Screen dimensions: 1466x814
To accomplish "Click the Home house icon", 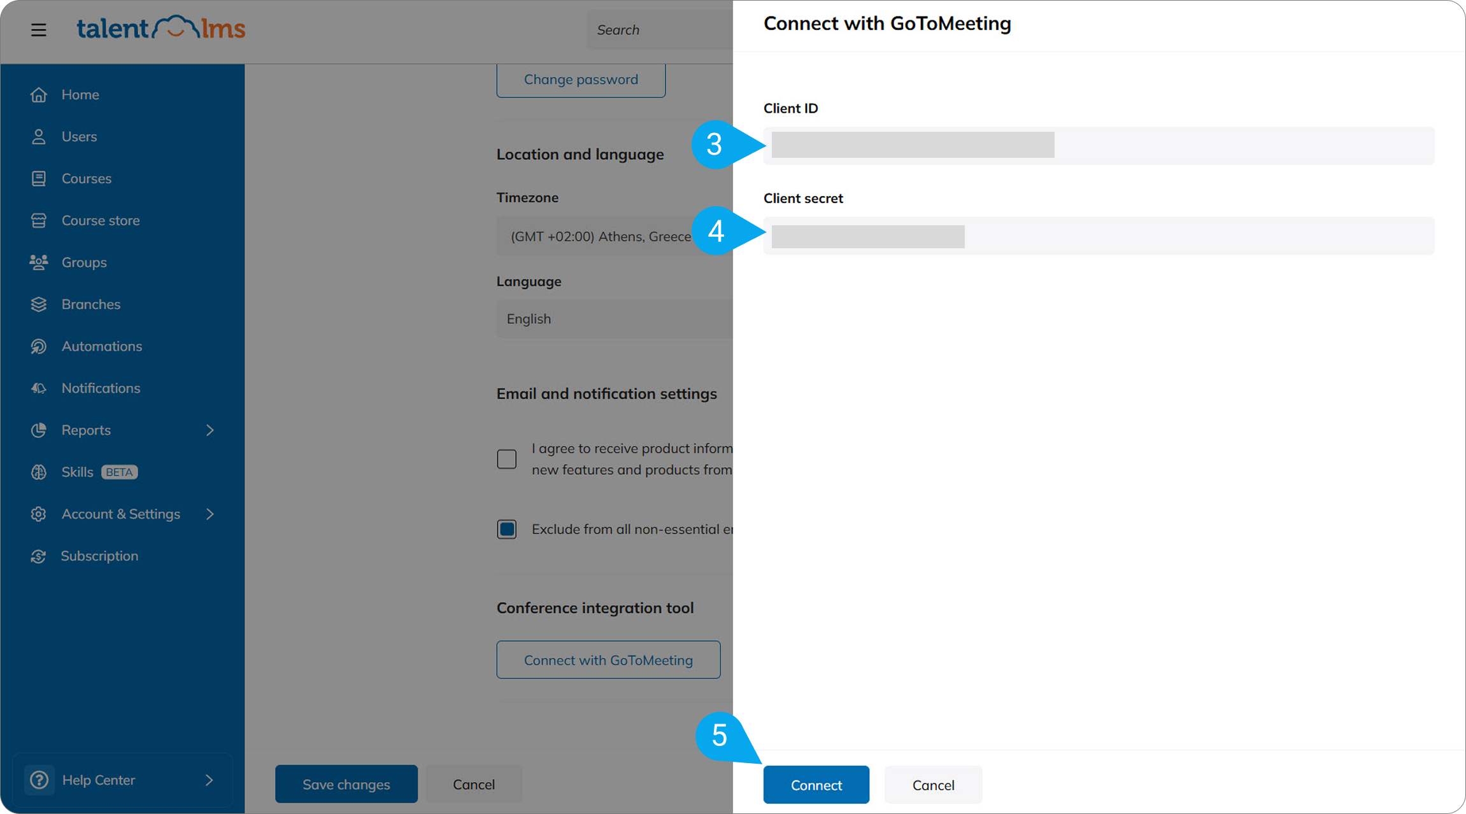I will [x=39, y=95].
